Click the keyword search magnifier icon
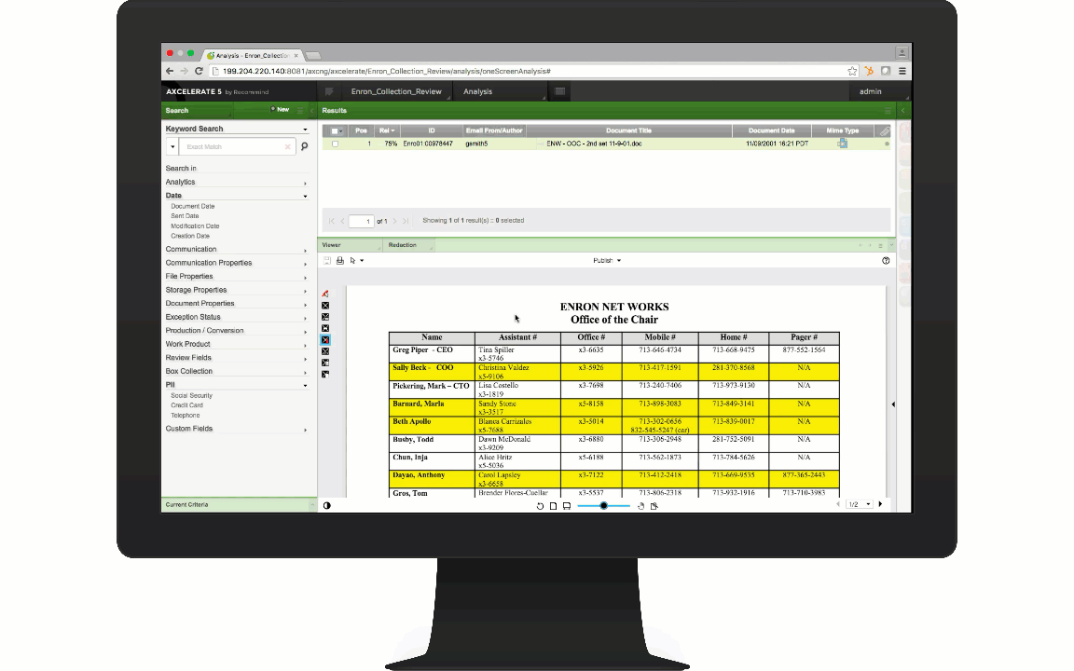 [304, 146]
